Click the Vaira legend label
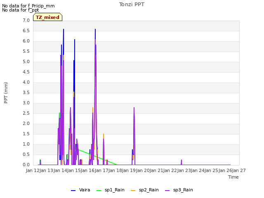The image size is (264, 198). 85,190
